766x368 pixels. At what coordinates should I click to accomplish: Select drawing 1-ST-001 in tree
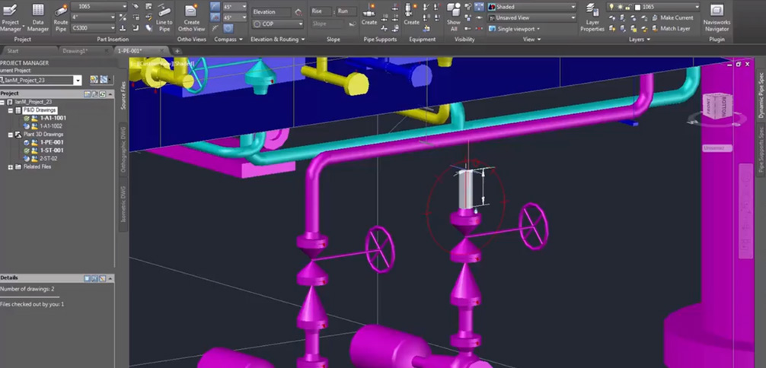pyautogui.click(x=52, y=151)
